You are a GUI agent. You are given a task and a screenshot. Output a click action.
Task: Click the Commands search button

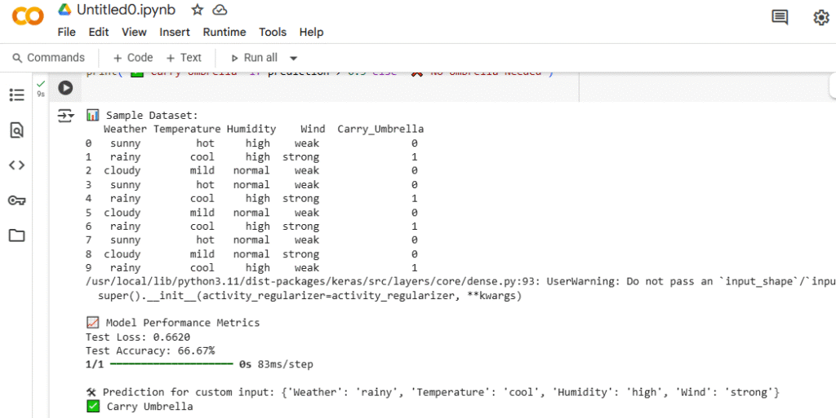(48, 58)
